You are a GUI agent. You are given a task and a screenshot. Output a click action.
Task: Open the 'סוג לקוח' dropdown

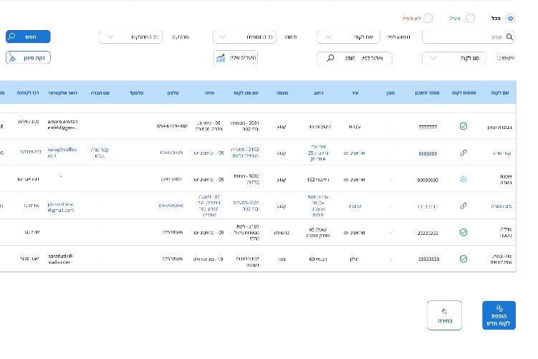pos(453,58)
